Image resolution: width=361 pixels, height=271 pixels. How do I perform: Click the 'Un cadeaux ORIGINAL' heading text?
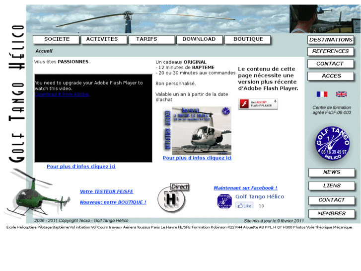pos(181,62)
